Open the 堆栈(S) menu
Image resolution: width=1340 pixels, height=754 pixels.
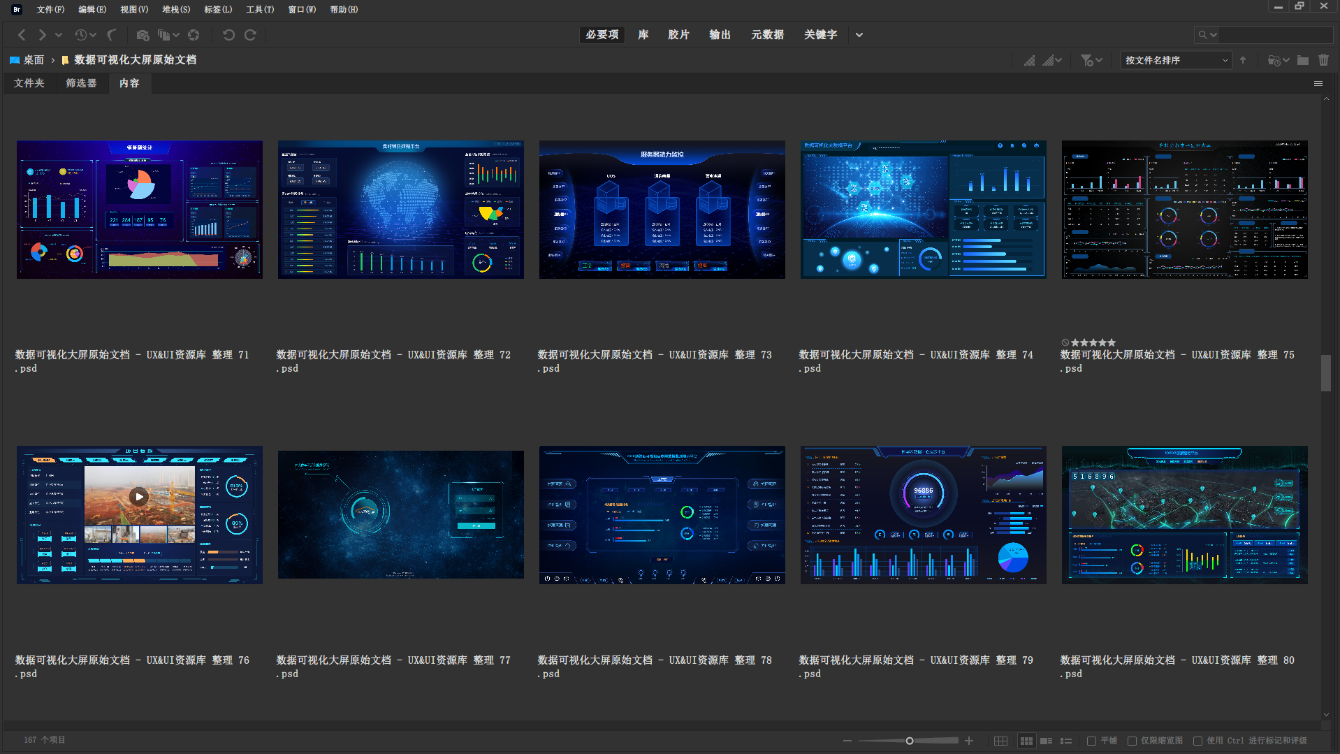tap(176, 10)
